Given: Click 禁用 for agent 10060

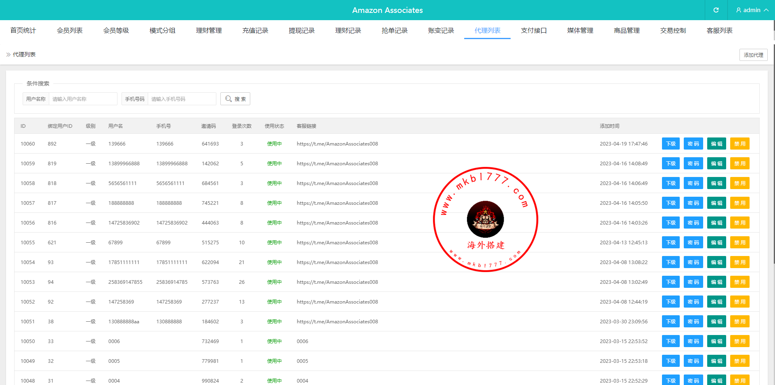Looking at the screenshot, I should [740, 144].
